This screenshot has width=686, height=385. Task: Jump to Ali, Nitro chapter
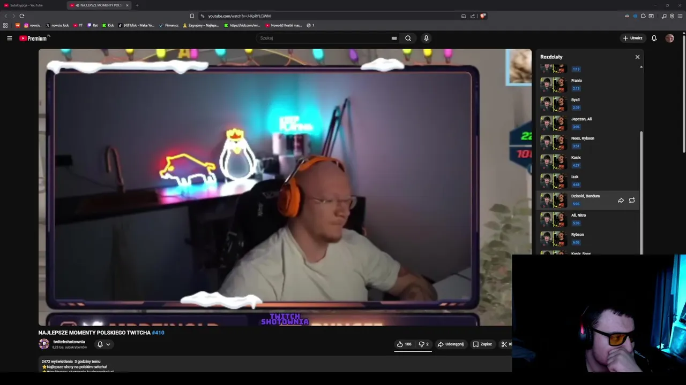pos(588,219)
